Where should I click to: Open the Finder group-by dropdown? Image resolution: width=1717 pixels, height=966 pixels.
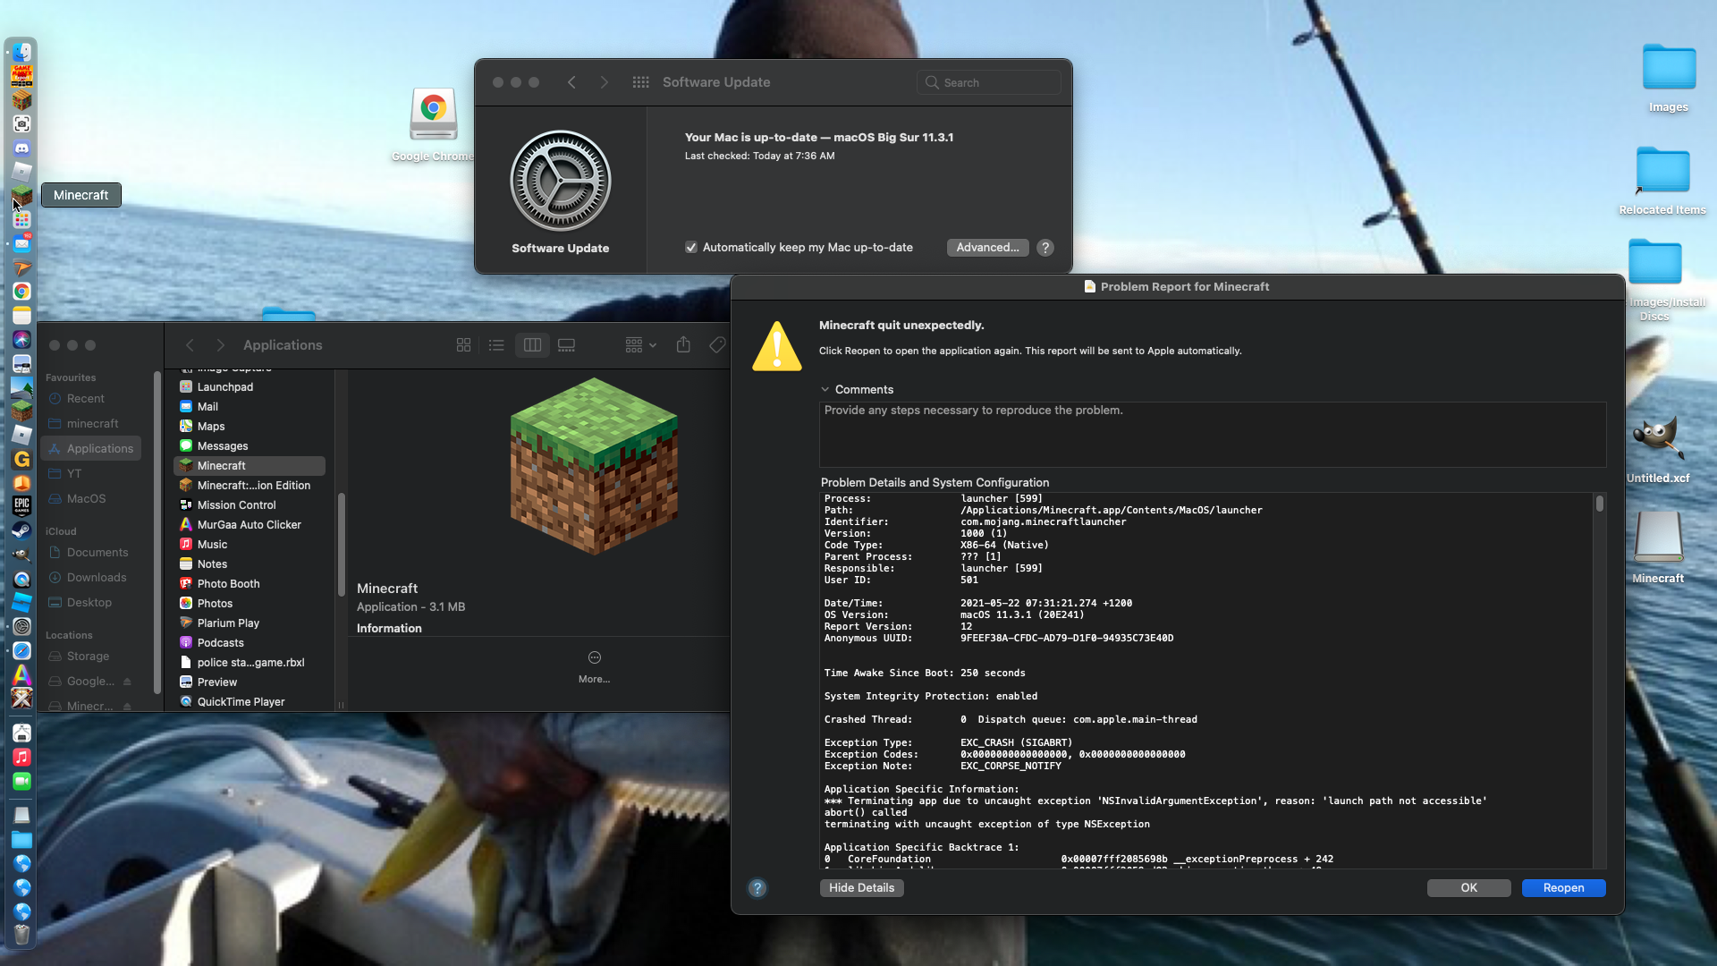pyautogui.click(x=640, y=345)
